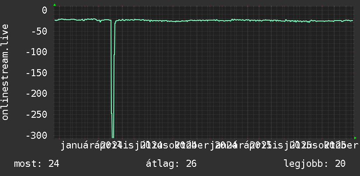Click the notch near -250 on the spike's falling edge

pyautogui.click(x=111, y=113)
